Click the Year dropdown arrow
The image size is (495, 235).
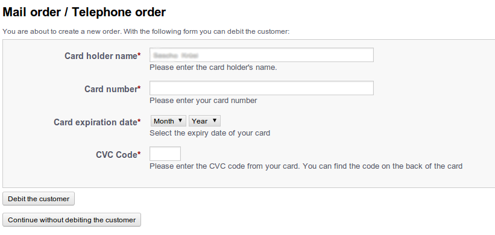click(x=215, y=121)
